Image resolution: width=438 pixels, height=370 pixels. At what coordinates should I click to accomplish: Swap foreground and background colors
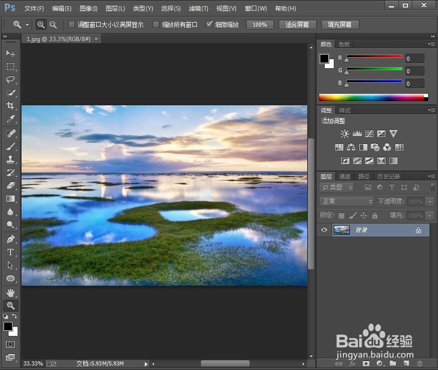pos(15,316)
